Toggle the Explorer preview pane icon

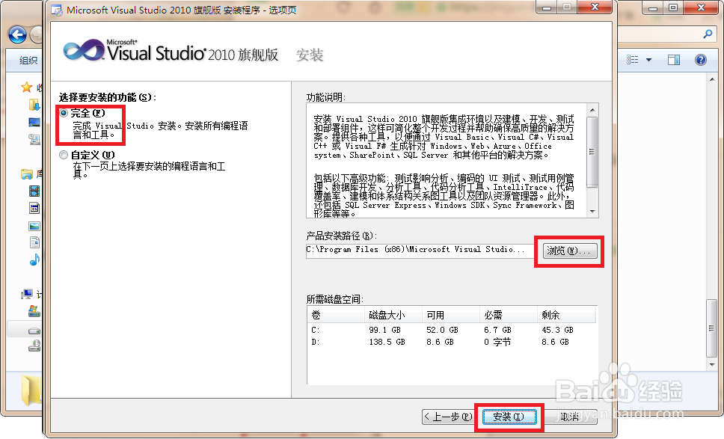[674, 60]
